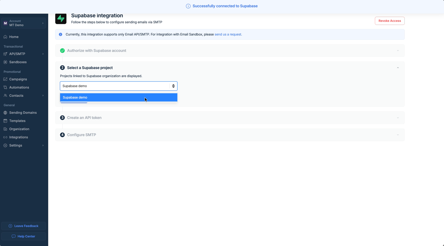The width and height of the screenshot is (444, 246).
Task: Expand the API/SMTP submenu
Action: coord(43,54)
